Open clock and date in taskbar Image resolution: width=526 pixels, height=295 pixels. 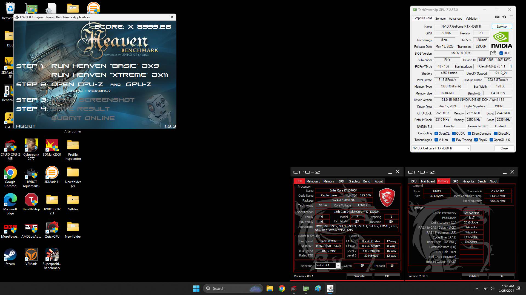506,288
